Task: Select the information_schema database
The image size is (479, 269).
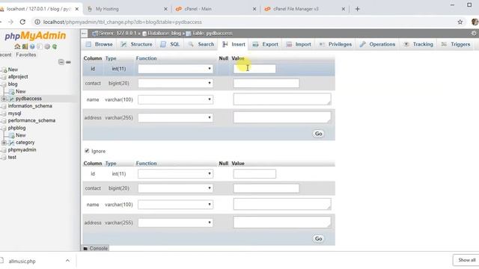Action: coord(30,106)
